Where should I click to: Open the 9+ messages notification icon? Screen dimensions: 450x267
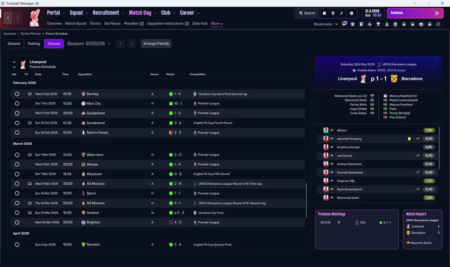[345, 24]
